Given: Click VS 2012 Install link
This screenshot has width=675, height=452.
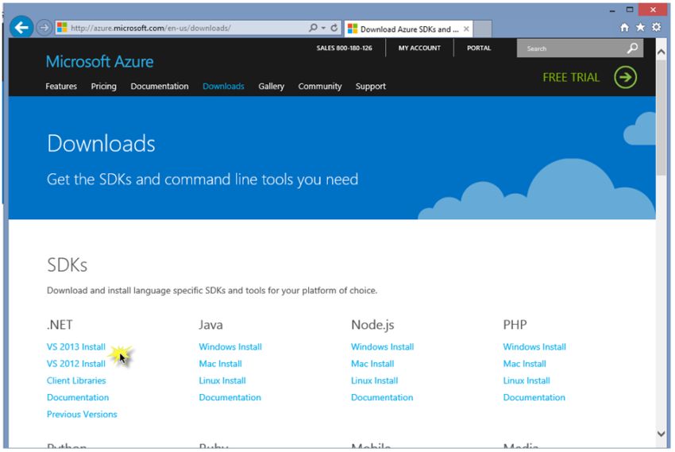Looking at the screenshot, I should 75,364.
